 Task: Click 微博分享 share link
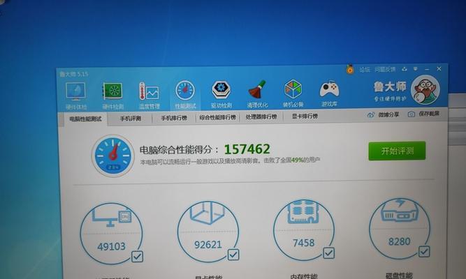pos(384,115)
